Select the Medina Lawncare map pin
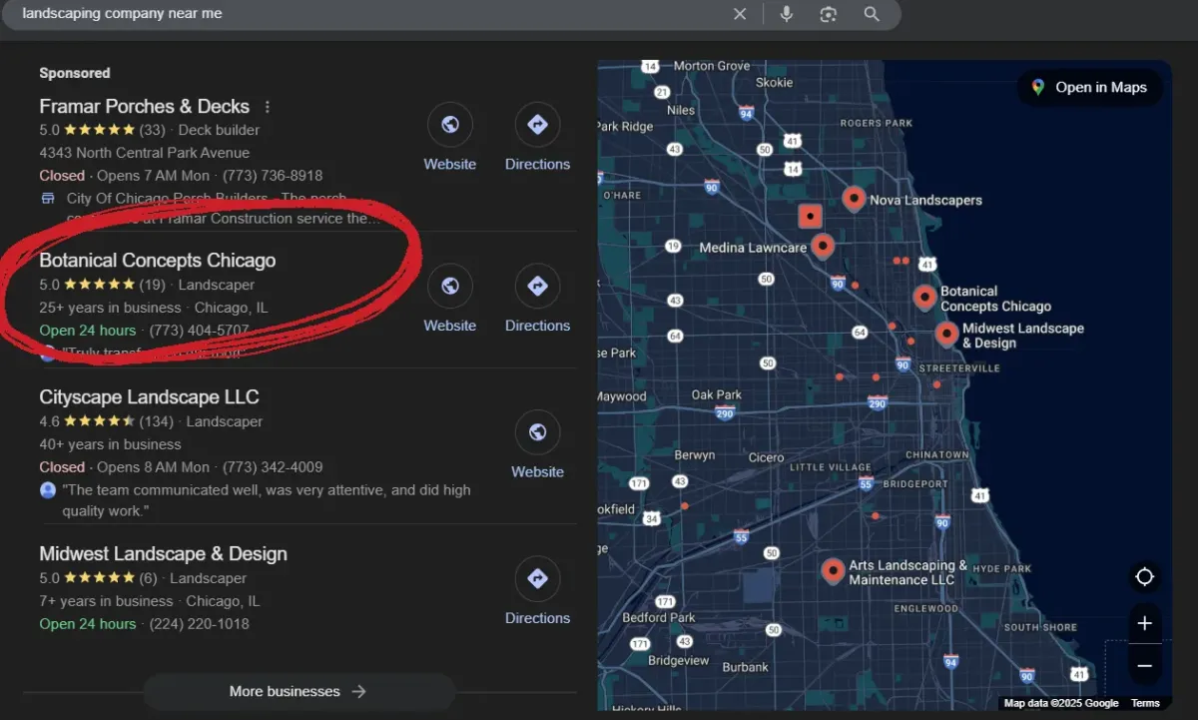The width and height of the screenshot is (1198, 720). (x=822, y=246)
